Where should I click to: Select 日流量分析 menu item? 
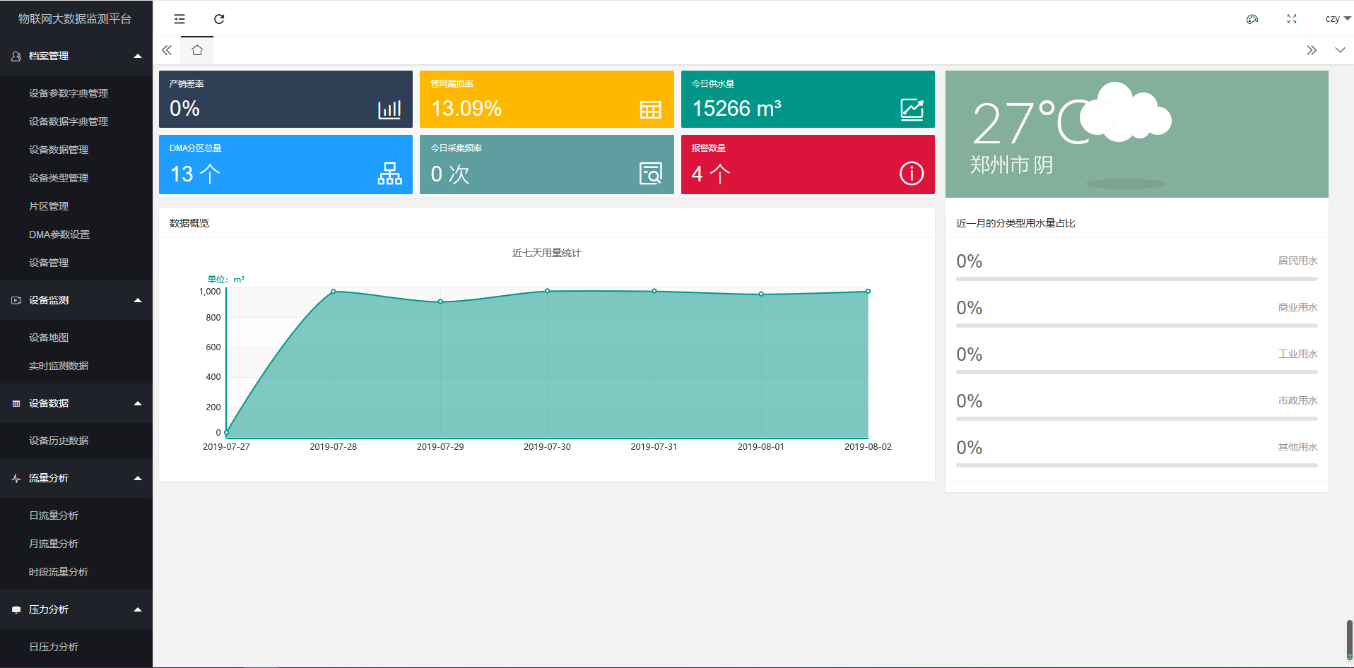[54, 515]
